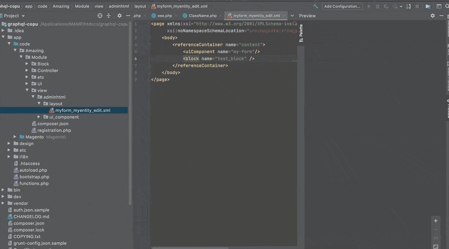Hide Project panel using its minus icon

point(128,16)
